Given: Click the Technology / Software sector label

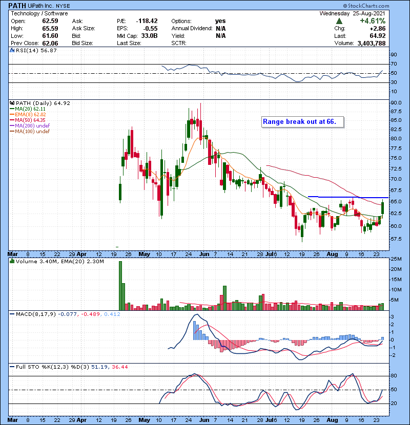Looking at the screenshot, I should (39, 13).
